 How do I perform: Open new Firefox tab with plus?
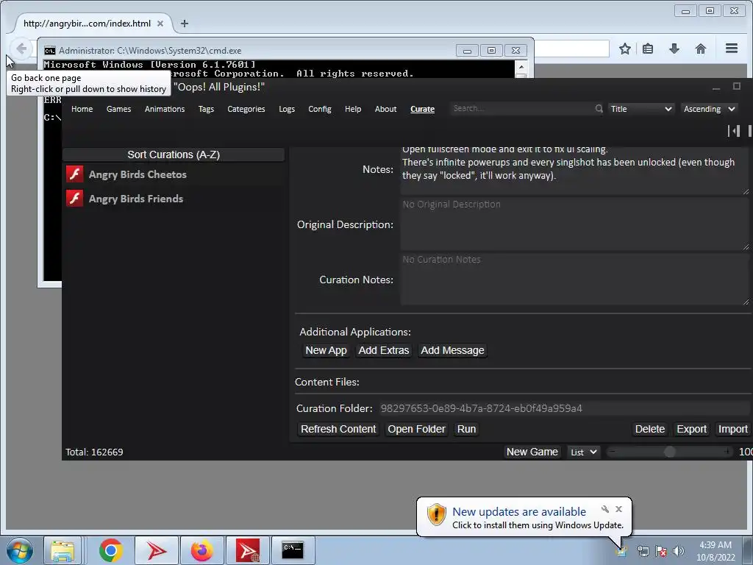point(185,23)
